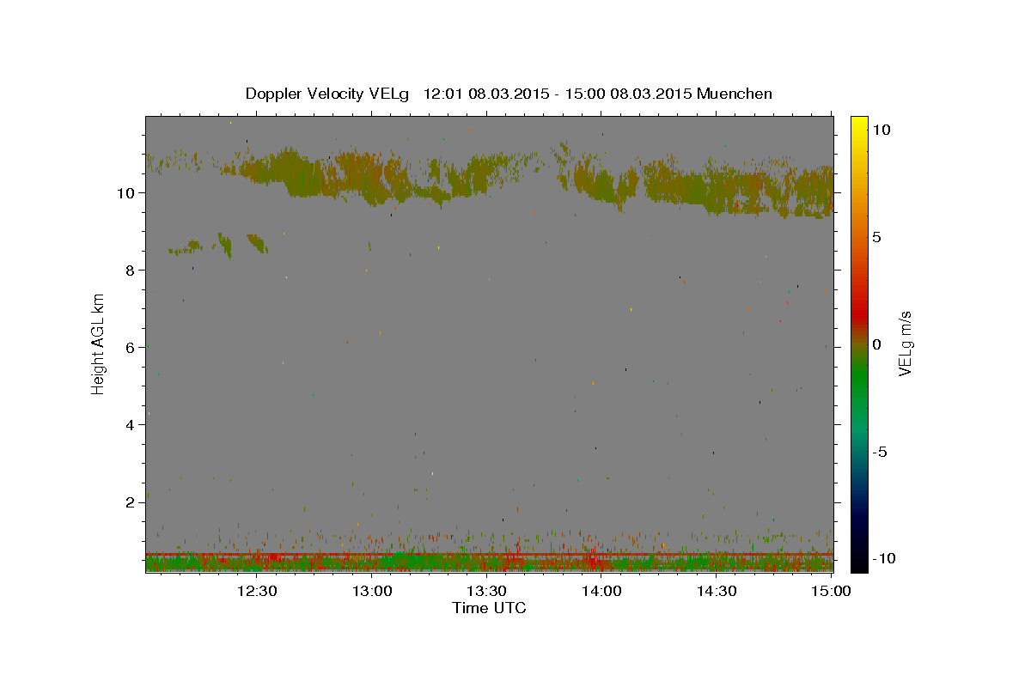Click the height axis label 6
This screenshot has height=687, width=1031.
[131, 347]
